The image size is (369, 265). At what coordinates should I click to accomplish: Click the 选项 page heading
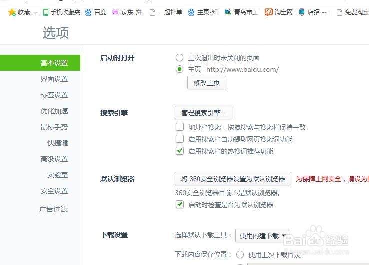click(56, 32)
